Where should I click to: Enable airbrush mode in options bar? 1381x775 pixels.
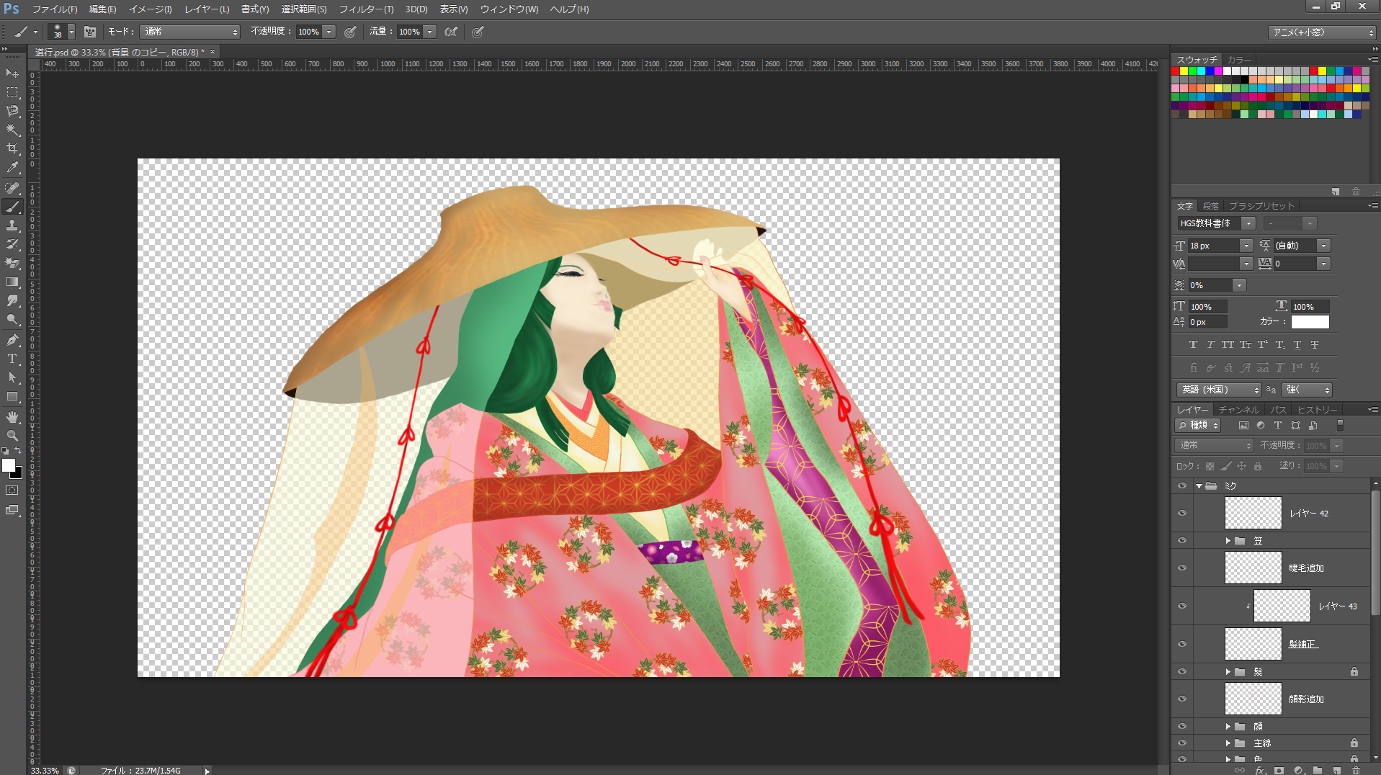pyautogui.click(x=451, y=32)
